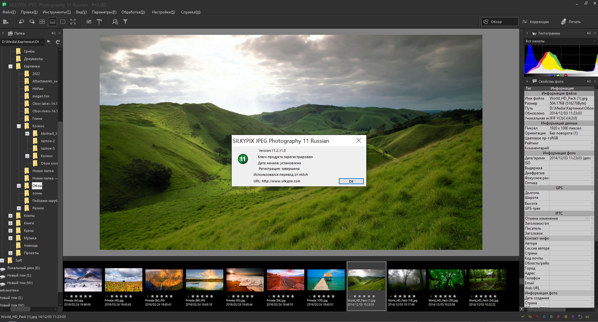The image size is (598, 322).
Task: Click the red marker on histogram slider
Action: coord(566,75)
